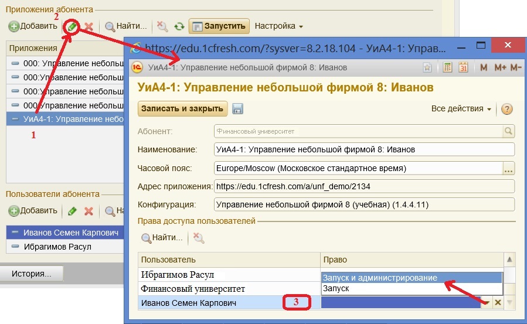
Task: Click edit pencil icon in users toolbar
Action: click(x=72, y=211)
